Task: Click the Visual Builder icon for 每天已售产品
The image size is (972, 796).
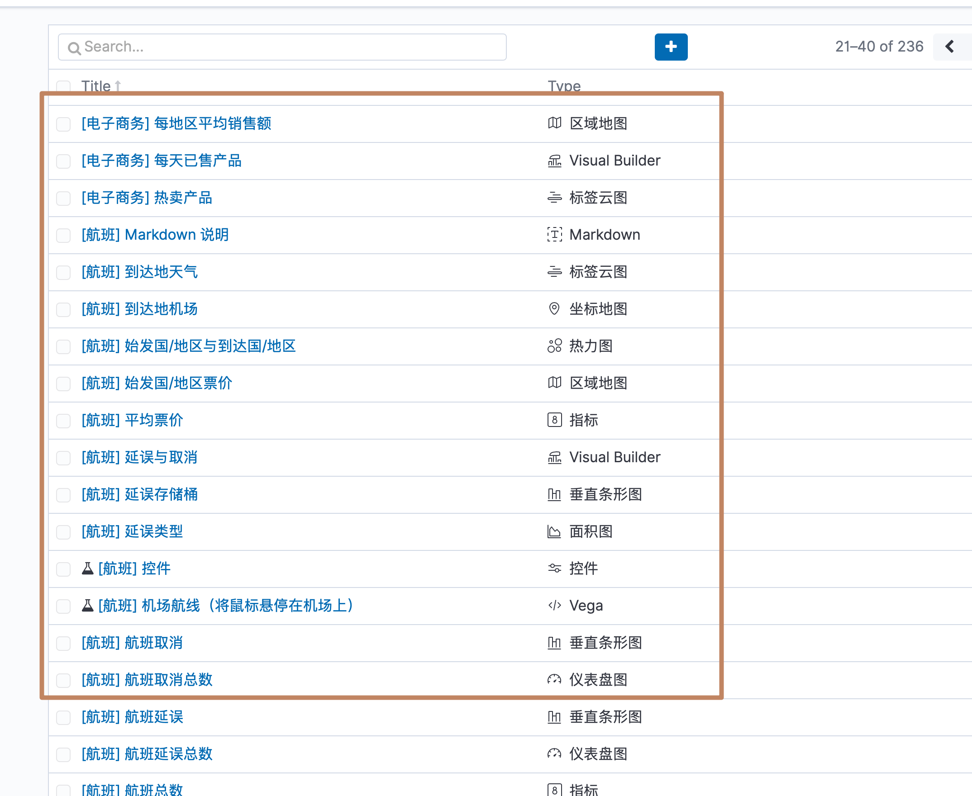Action: click(554, 161)
